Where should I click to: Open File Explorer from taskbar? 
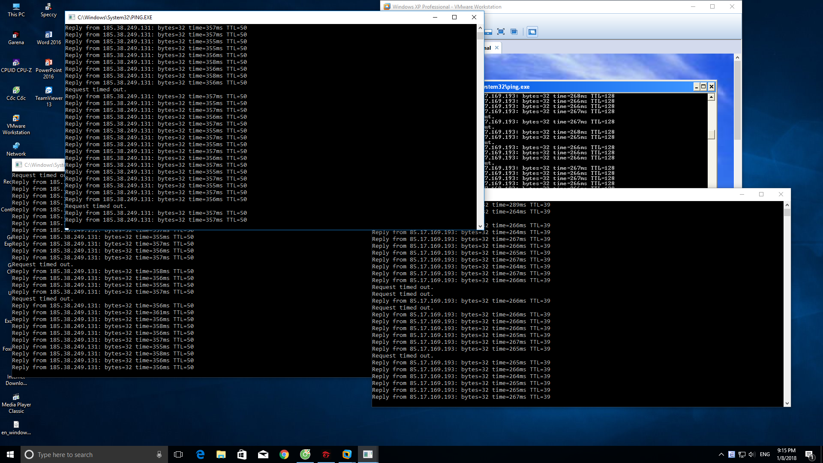[221, 454]
